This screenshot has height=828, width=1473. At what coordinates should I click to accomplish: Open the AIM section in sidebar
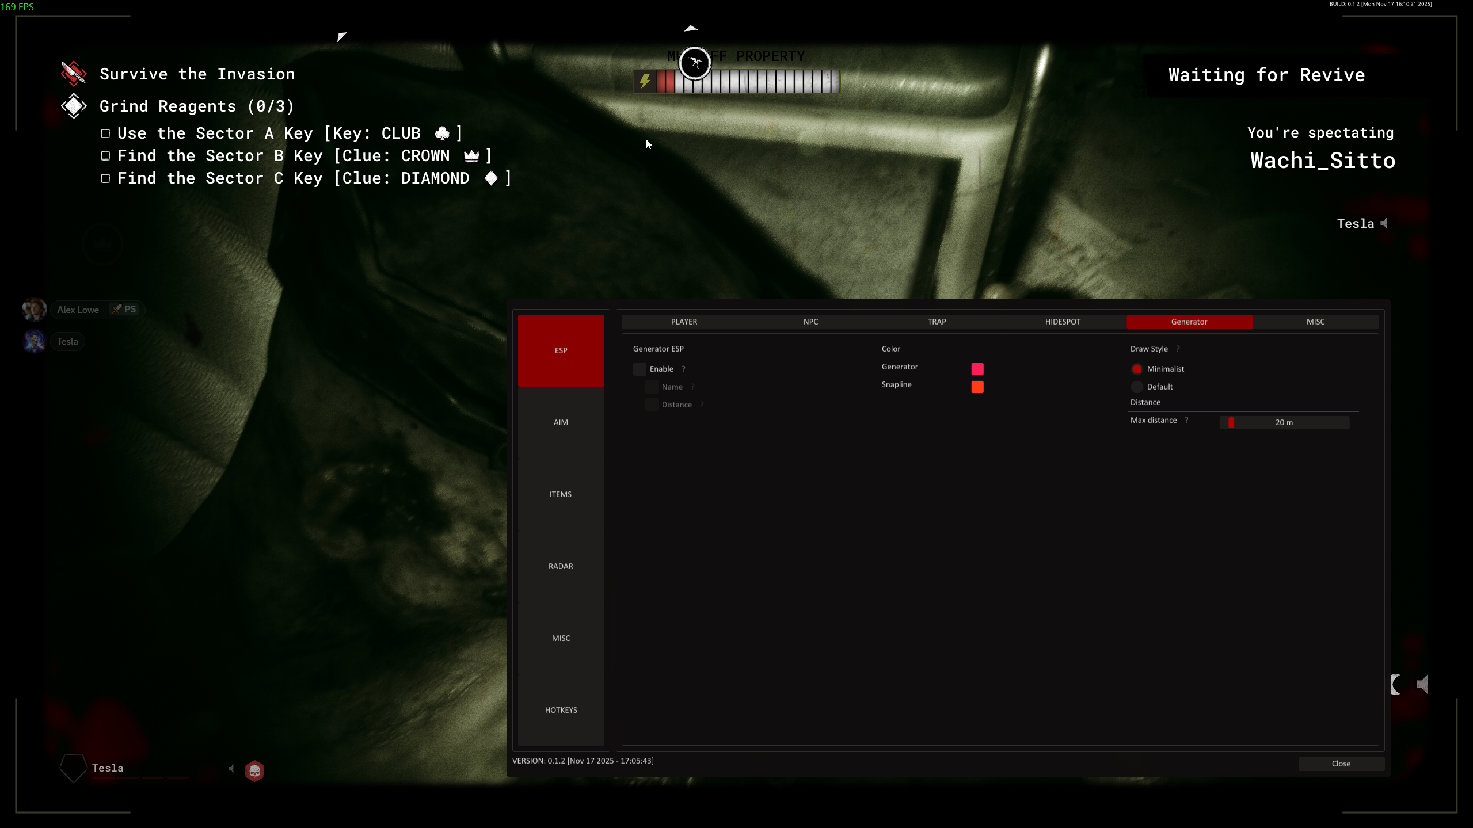click(x=561, y=422)
